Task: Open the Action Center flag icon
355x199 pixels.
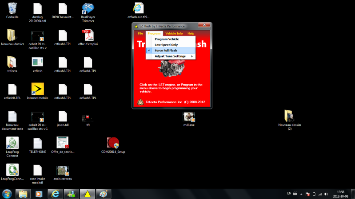Action: pyautogui.click(x=307, y=194)
